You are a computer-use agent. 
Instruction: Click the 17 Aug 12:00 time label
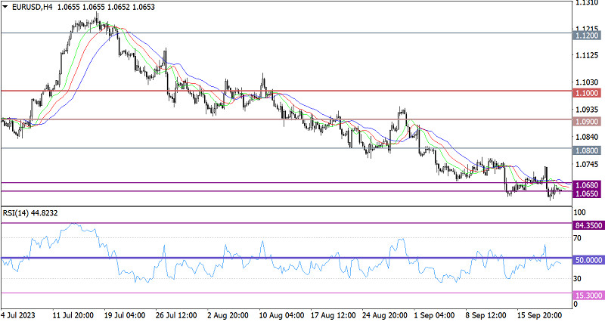[x=334, y=315]
